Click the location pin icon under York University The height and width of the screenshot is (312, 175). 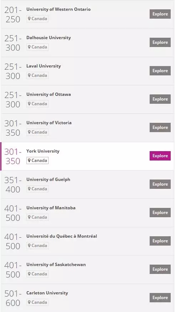29,160
